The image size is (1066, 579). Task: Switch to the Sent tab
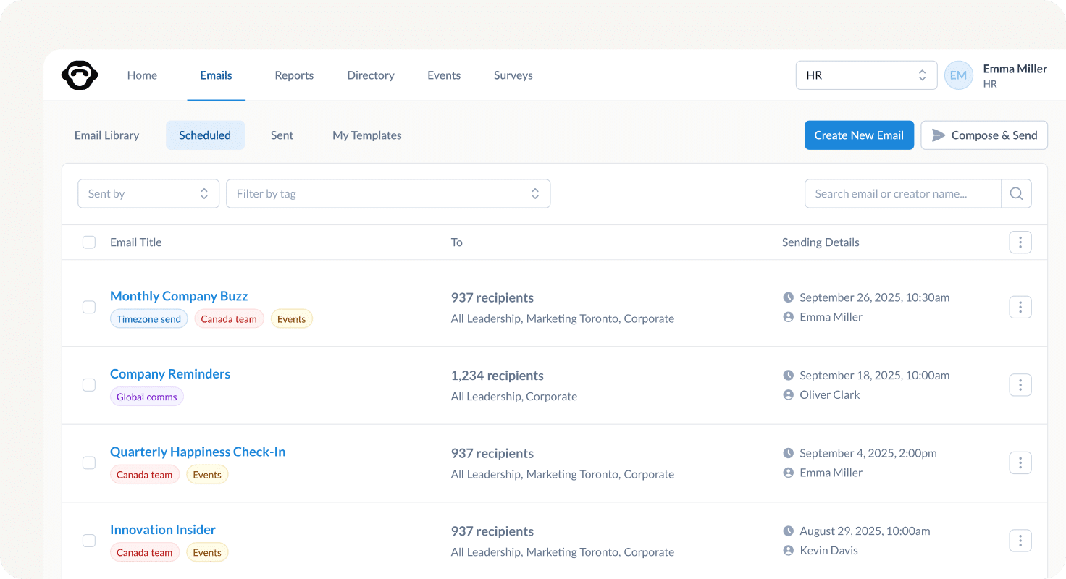pos(282,135)
